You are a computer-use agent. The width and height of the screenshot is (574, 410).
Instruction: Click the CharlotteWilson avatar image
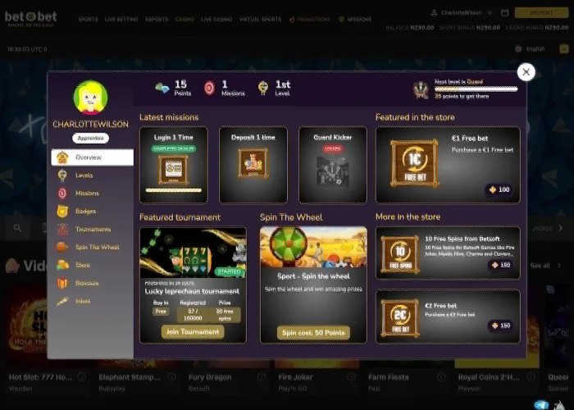point(90,98)
